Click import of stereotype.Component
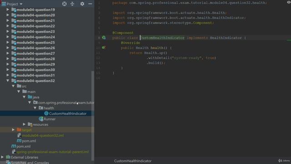The height and width of the screenshot is (164, 291). (x=163, y=23)
